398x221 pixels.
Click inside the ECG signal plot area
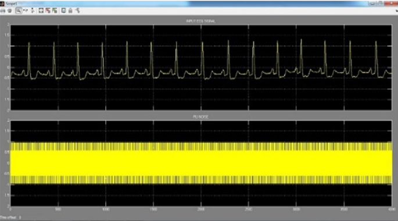pyautogui.click(x=201, y=67)
